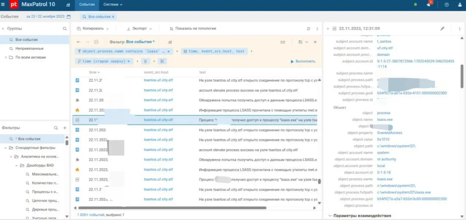Click the 'nt authority' domain value
The image size is (466, 220).
coord(386,159)
